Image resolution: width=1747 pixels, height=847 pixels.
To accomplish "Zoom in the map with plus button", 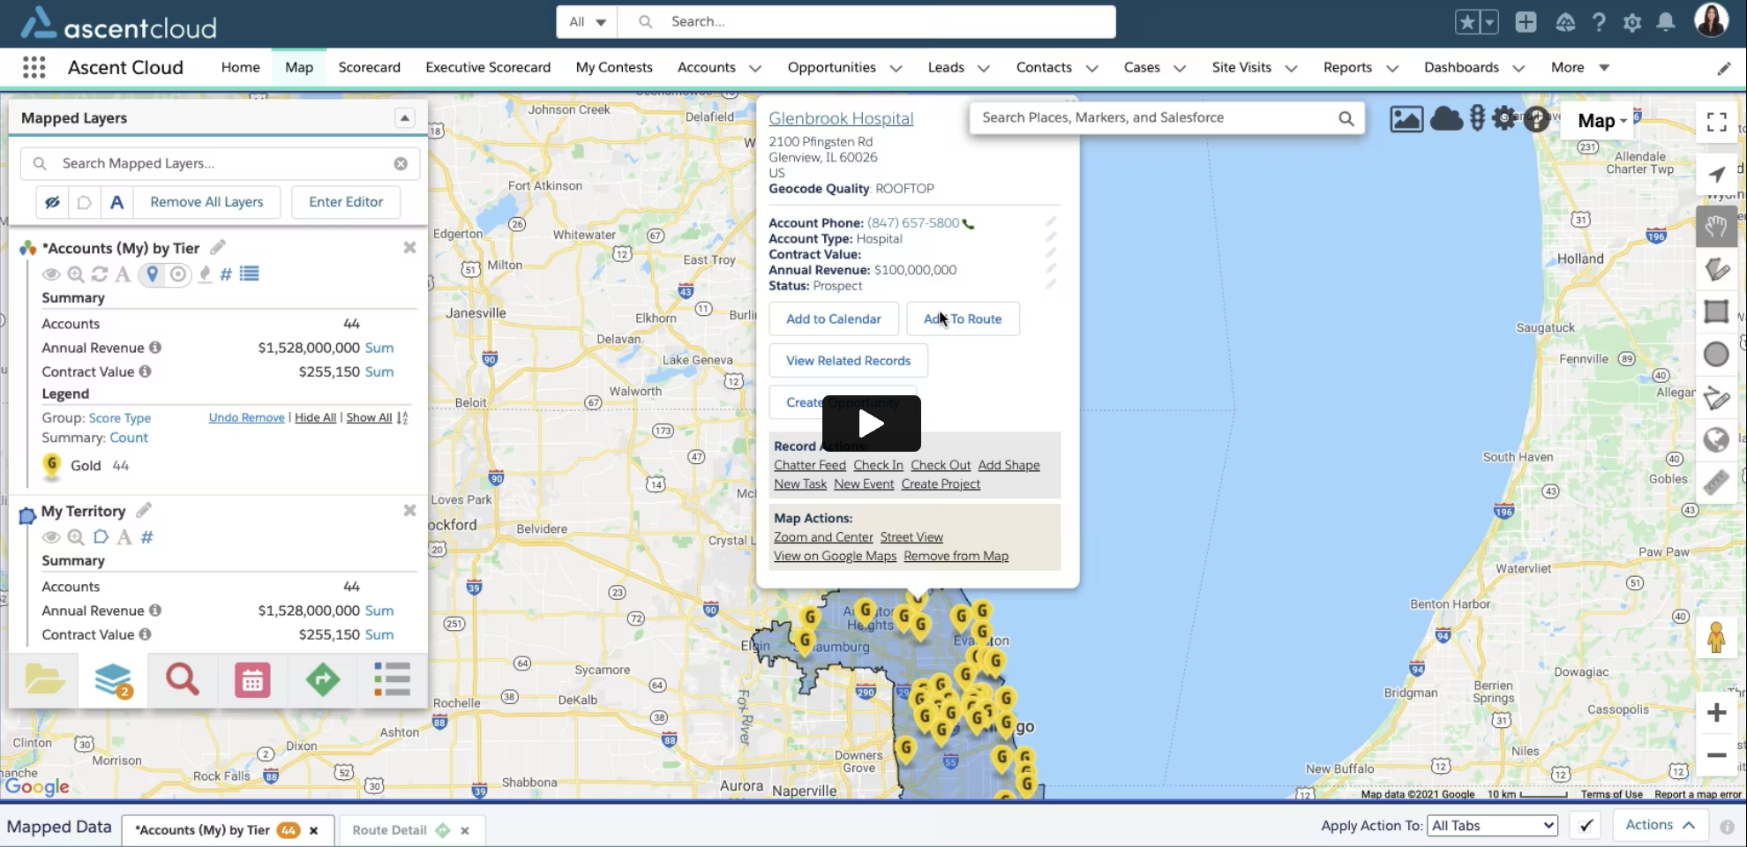I will pyautogui.click(x=1716, y=713).
